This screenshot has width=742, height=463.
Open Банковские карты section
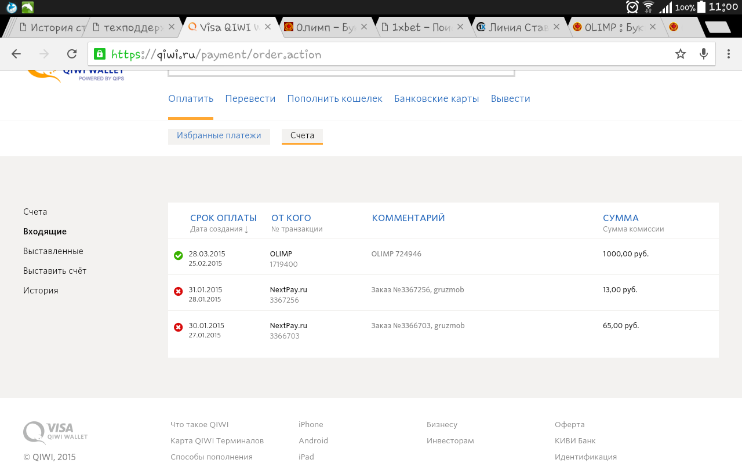[x=437, y=98]
